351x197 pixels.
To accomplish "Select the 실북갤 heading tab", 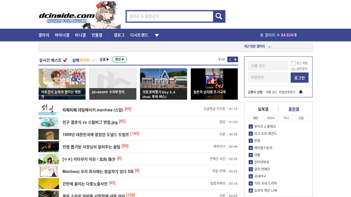I will 263,109.
